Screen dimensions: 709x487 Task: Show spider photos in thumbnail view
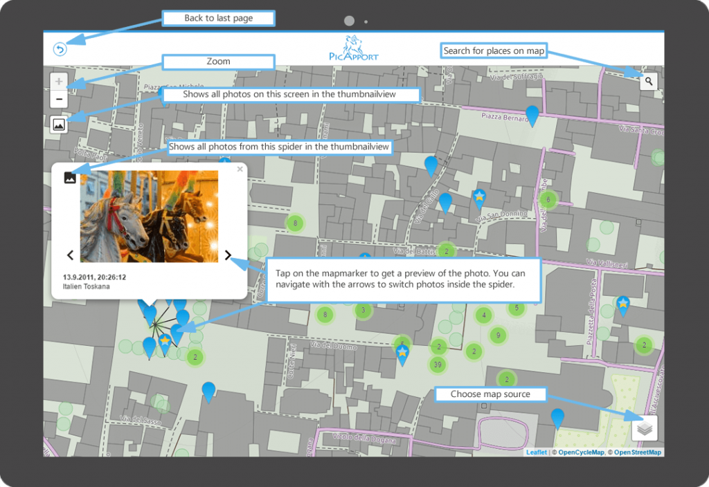click(70, 178)
